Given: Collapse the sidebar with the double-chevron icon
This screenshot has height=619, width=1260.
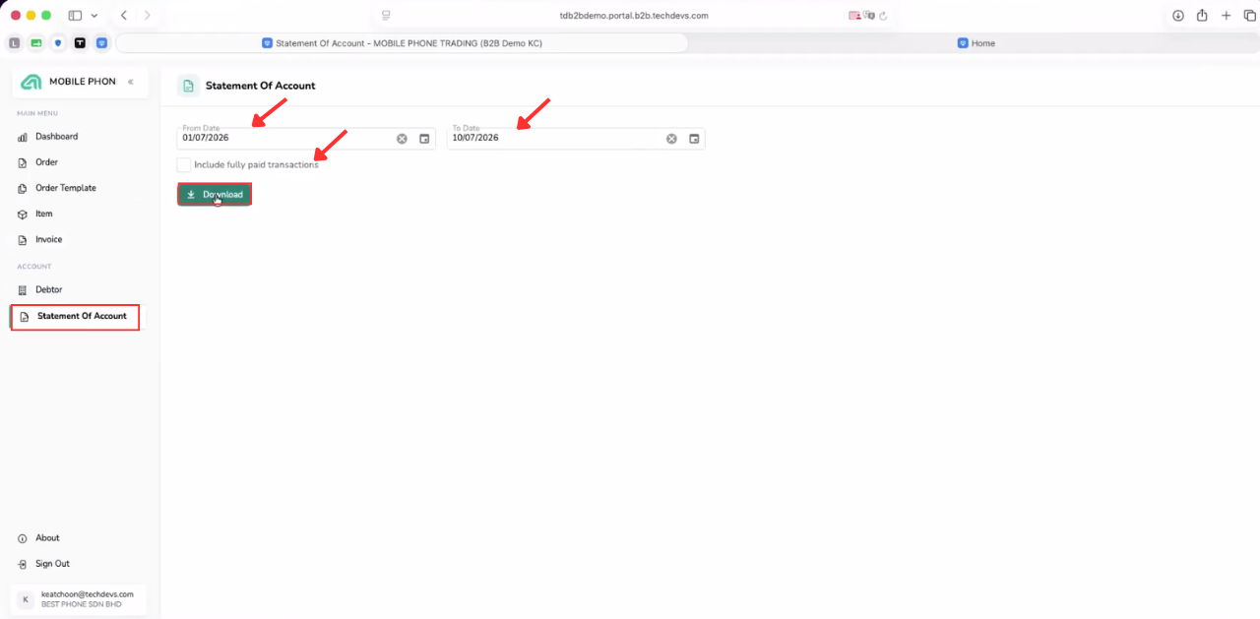Looking at the screenshot, I should click(x=131, y=82).
